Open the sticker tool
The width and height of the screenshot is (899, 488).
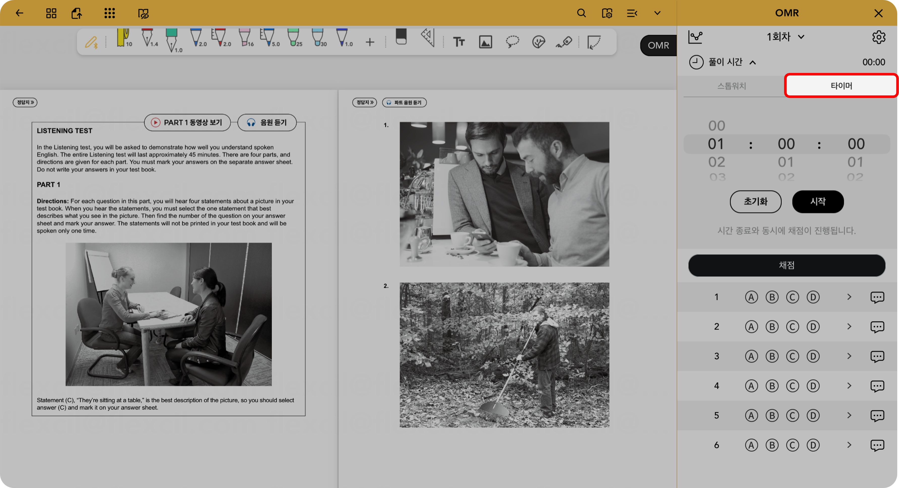tap(539, 42)
